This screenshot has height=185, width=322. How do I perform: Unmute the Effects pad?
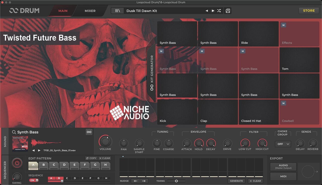pyautogui.click(x=284, y=25)
